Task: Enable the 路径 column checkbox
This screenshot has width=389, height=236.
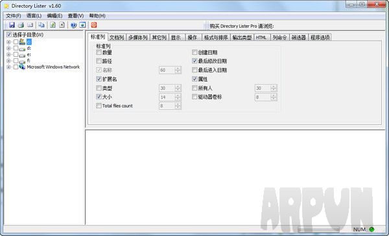Action: [x=99, y=61]
